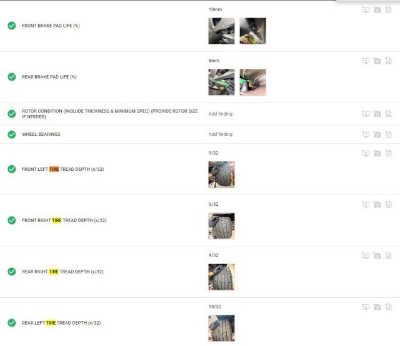Add video to Front Brake Pad Life

point(366,10)
